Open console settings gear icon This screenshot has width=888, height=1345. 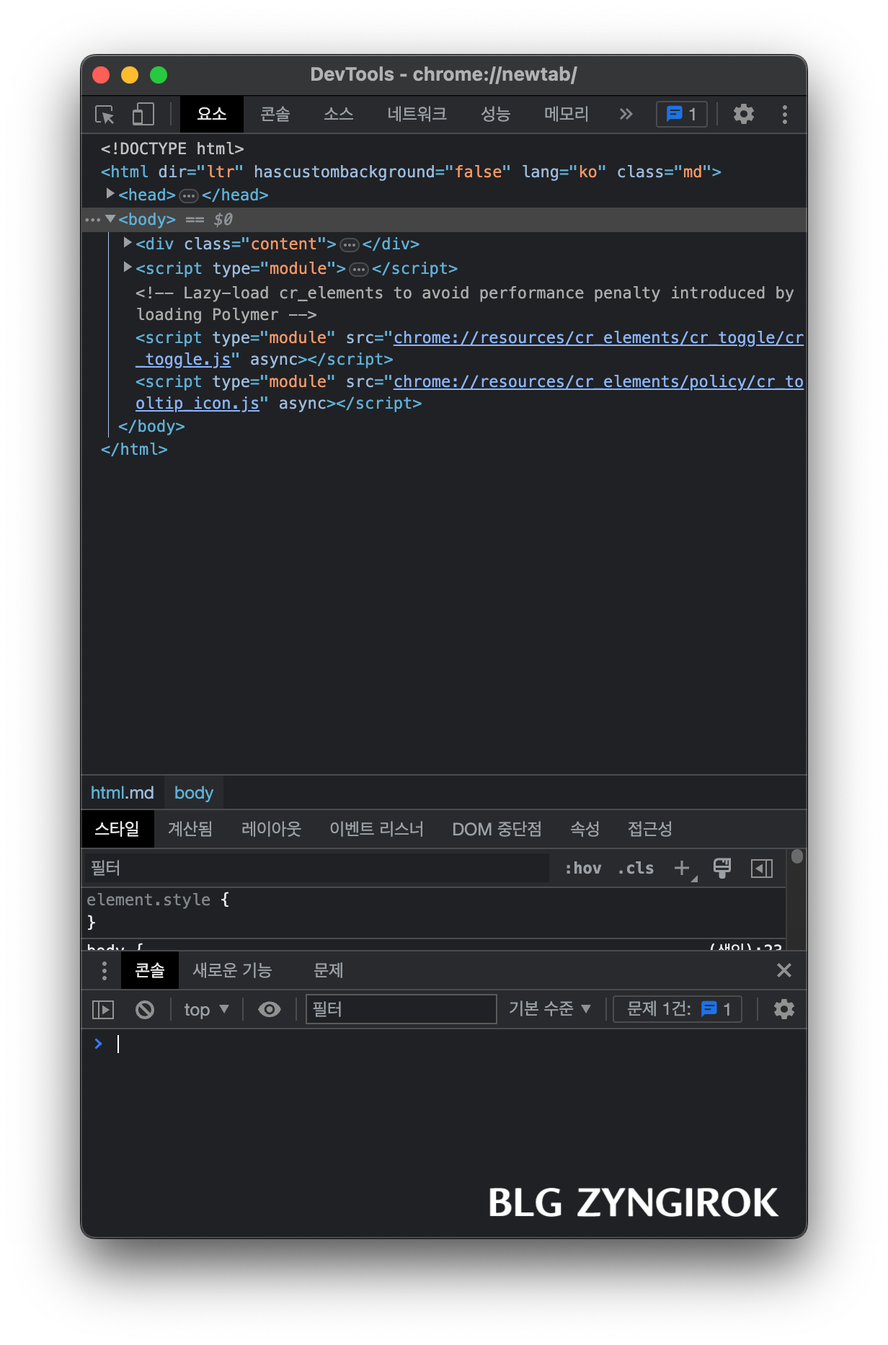(783, 1009)
